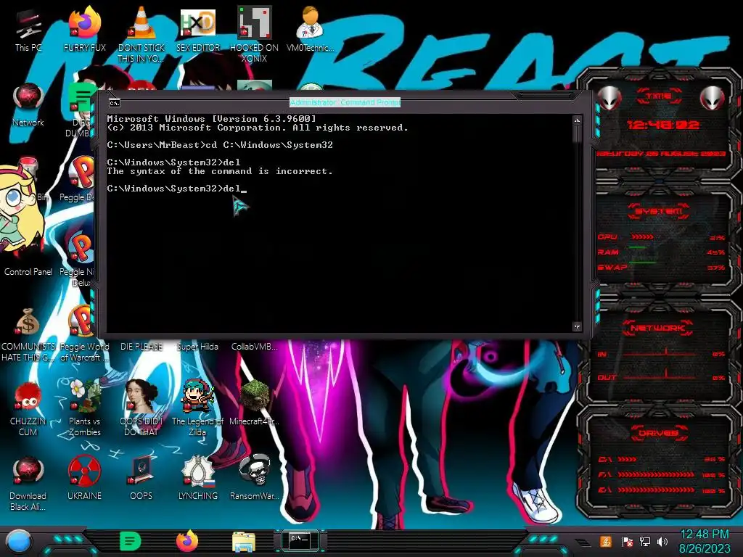
Task: Open the volume speaker tray icon
Action: pos(662,542)
